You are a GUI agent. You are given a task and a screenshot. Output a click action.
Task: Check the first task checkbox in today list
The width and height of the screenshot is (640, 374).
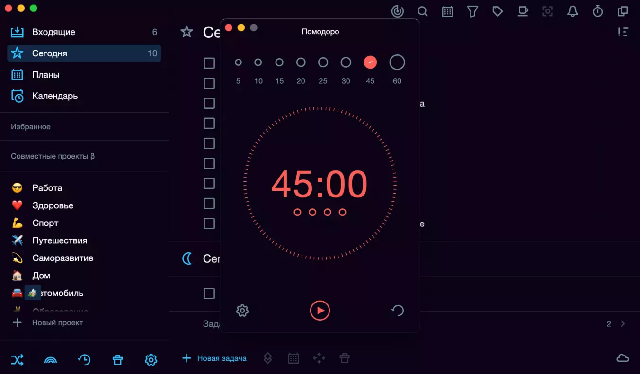tap(209, 63)
